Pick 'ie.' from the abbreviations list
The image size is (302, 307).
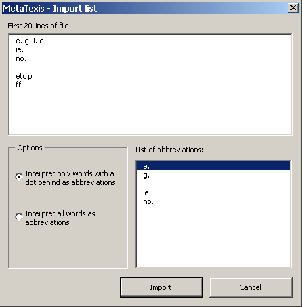tap(213, 192)
